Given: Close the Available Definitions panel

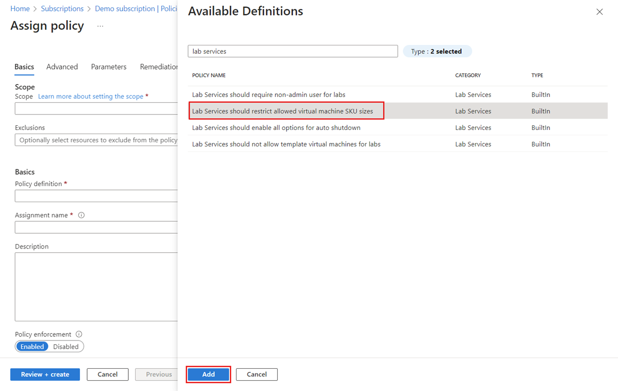Looking at the screenshot, I should coord(599,12).
